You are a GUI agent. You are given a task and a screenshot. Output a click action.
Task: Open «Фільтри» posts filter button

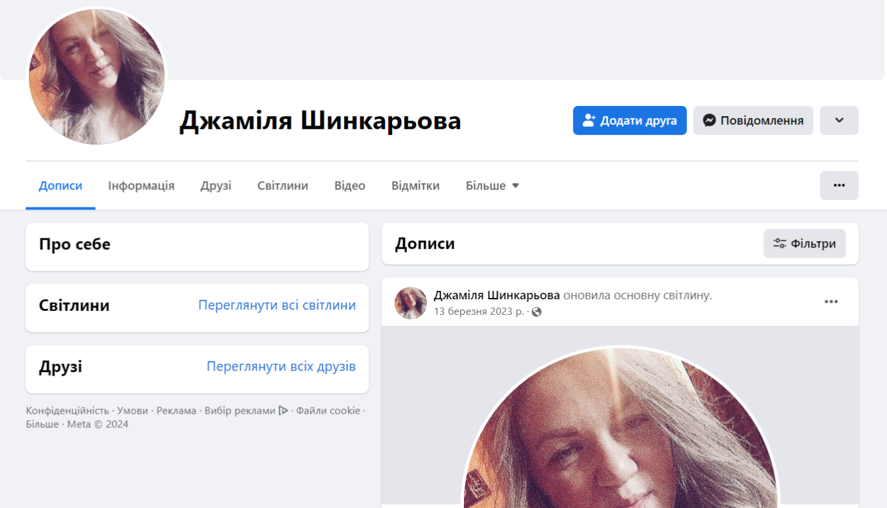[804, 244]
